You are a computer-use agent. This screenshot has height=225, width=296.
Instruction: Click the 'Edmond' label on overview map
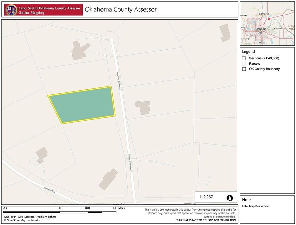click(x=264, y=14)
